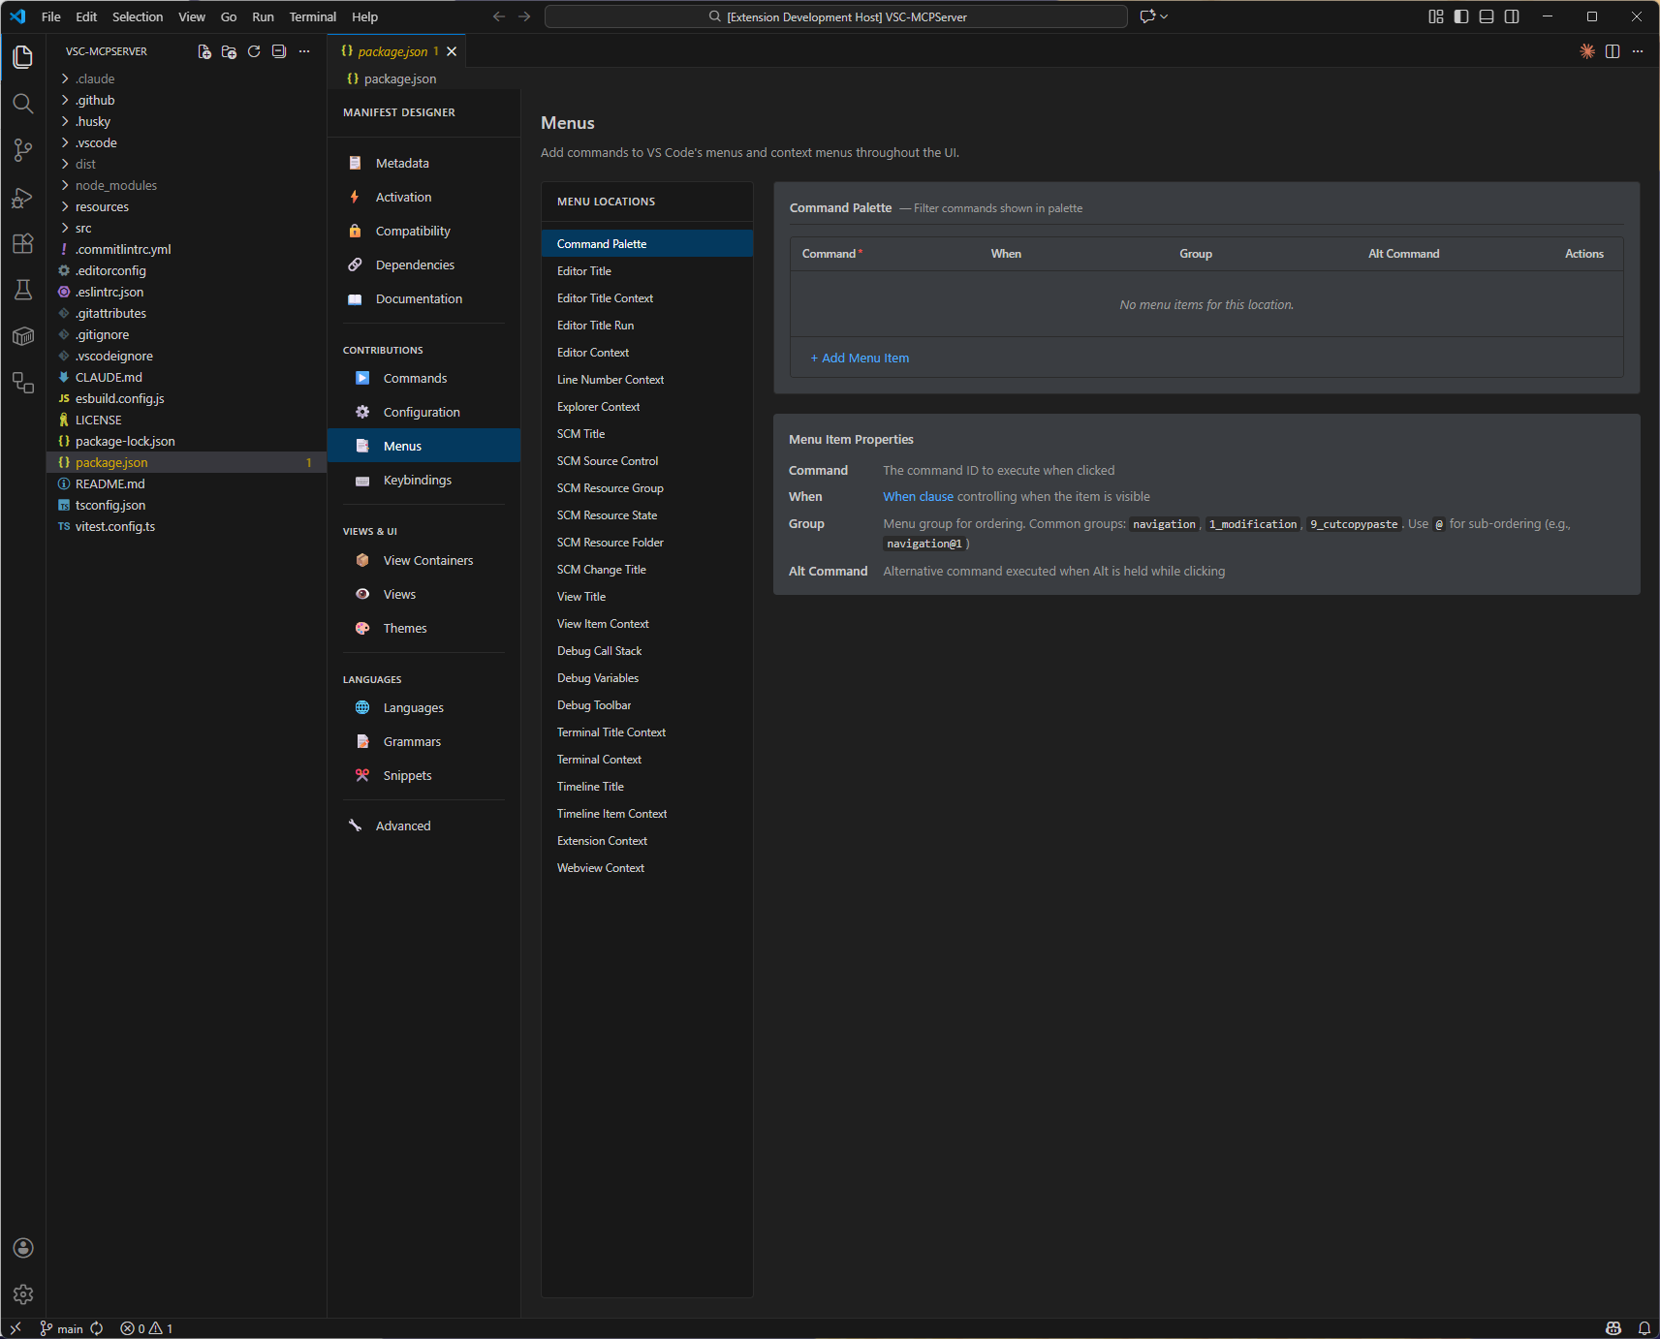This screenshot has height=1339, width=1660.
Task: Click the Customize Layout icon
Action: tap(1436, 16)
